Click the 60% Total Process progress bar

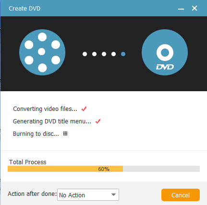(x=104, y=169)
